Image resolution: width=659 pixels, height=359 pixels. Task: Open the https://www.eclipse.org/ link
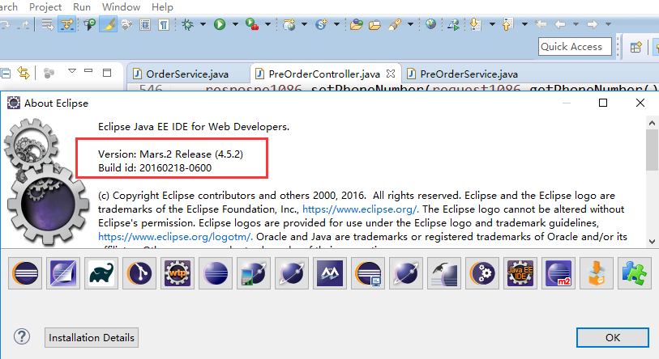(360, 209)
